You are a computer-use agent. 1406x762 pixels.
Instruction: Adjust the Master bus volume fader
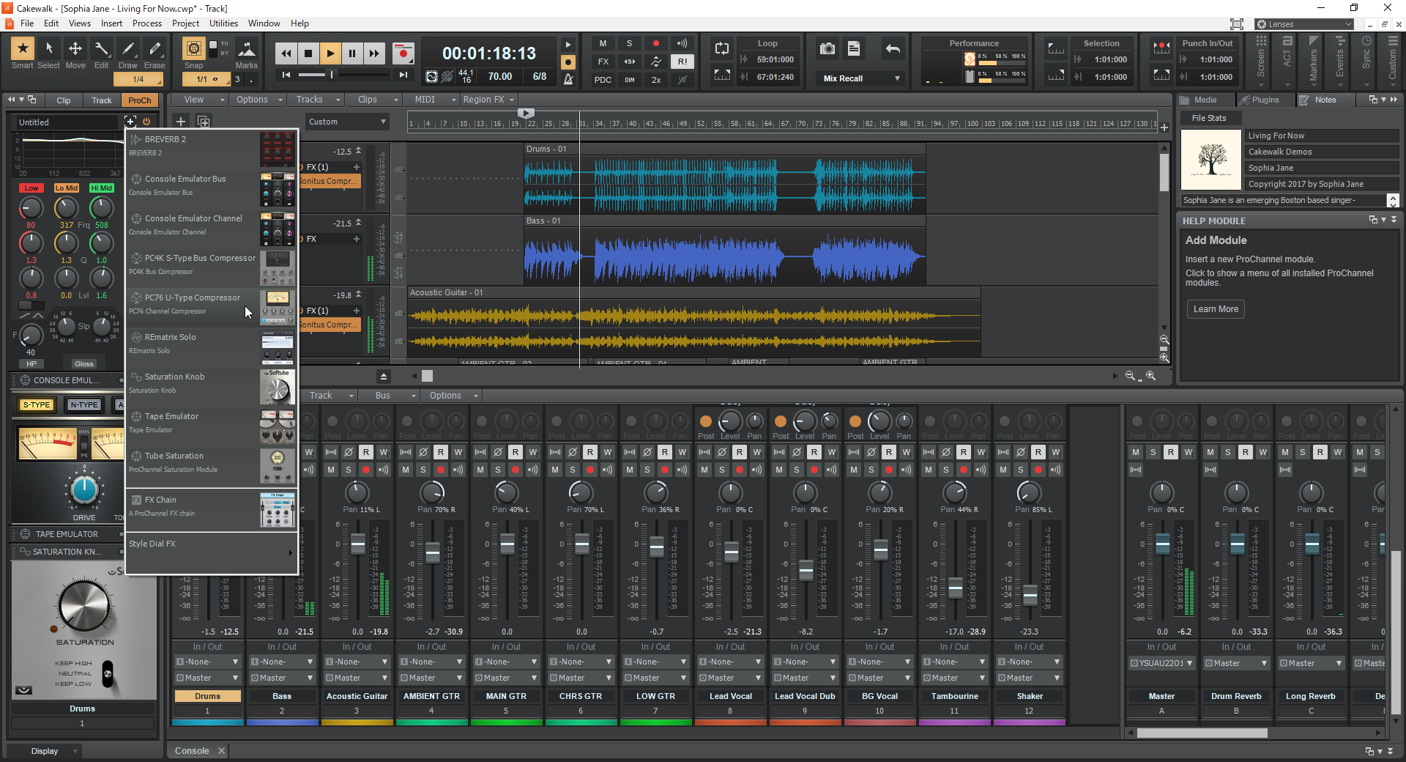coord(1162,544)
